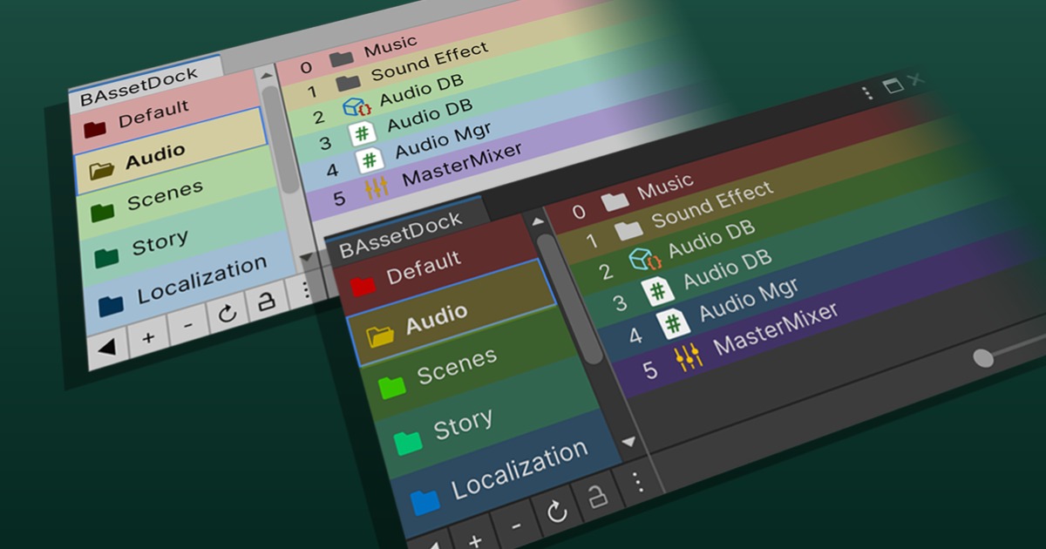Click the open Audio folder icon in the light window

click(x=102, y=170)
